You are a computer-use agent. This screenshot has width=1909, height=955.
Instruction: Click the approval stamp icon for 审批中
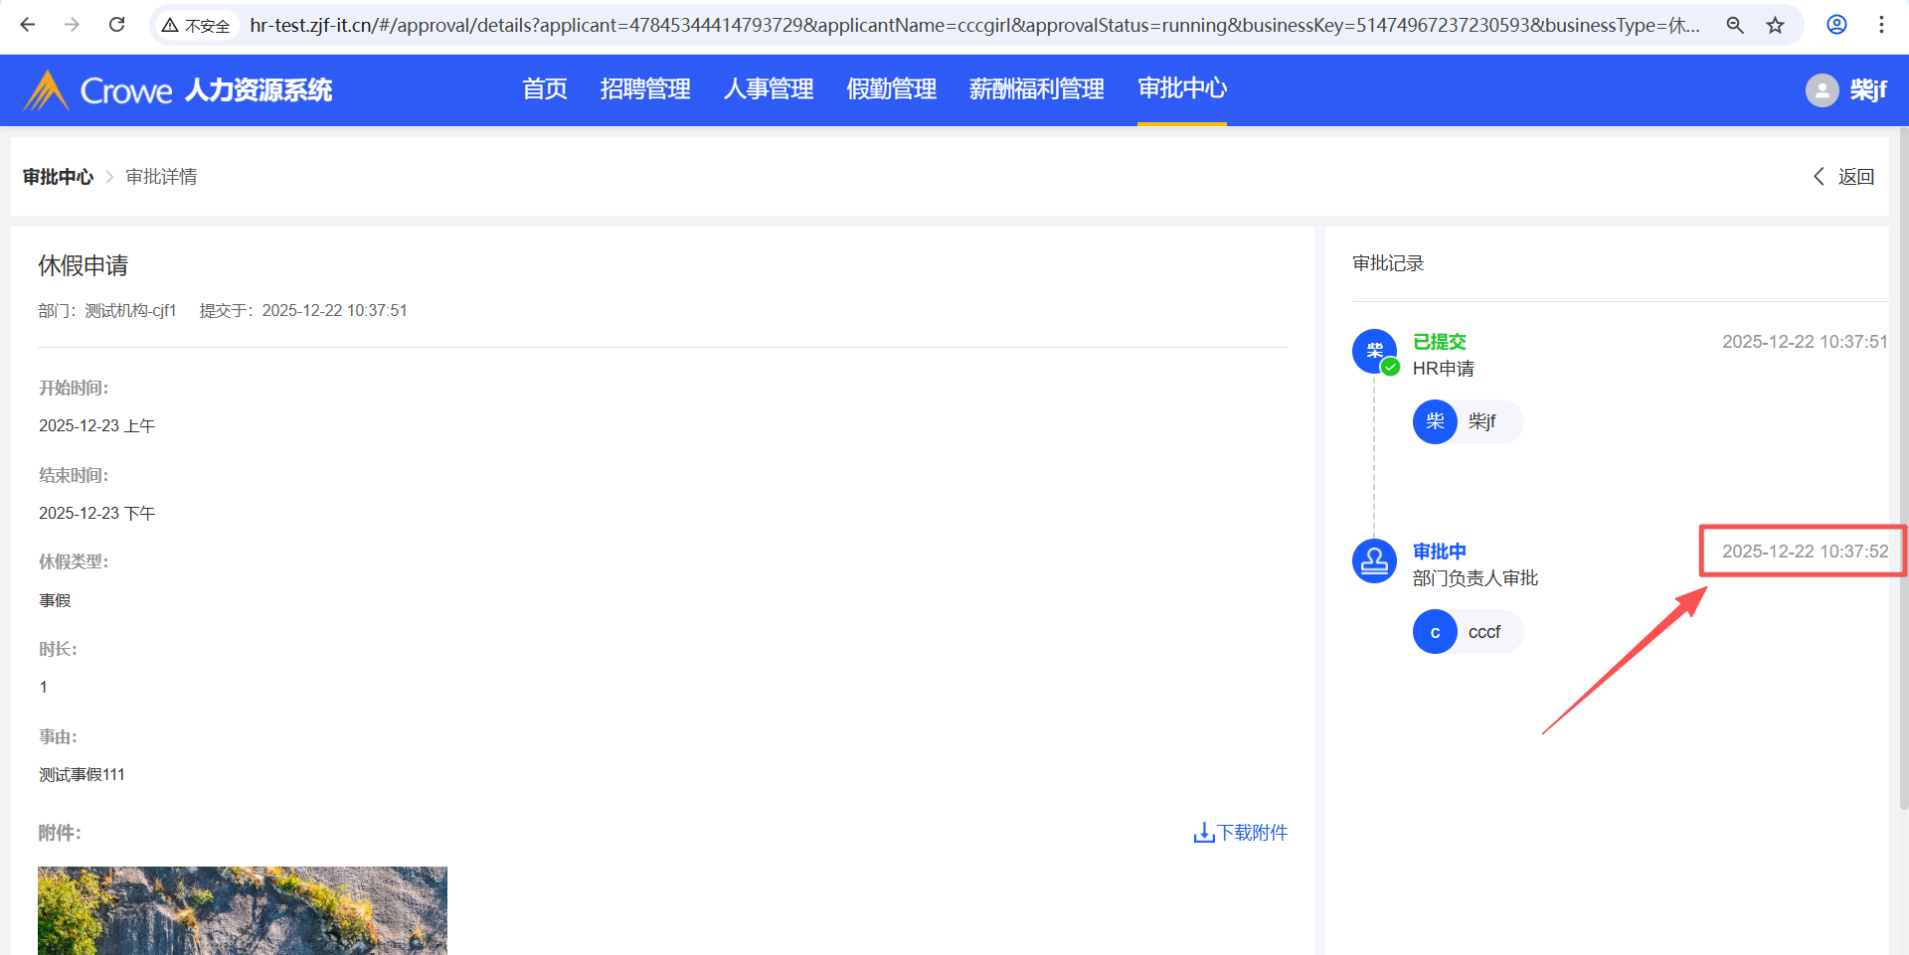click(1374, 561)
